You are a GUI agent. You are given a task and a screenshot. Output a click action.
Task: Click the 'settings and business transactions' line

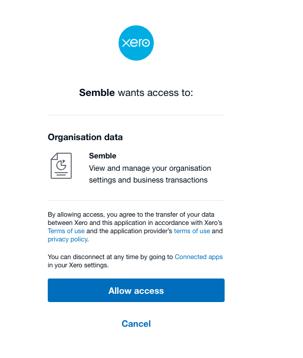pyautogui.click(x=148, y=180)
